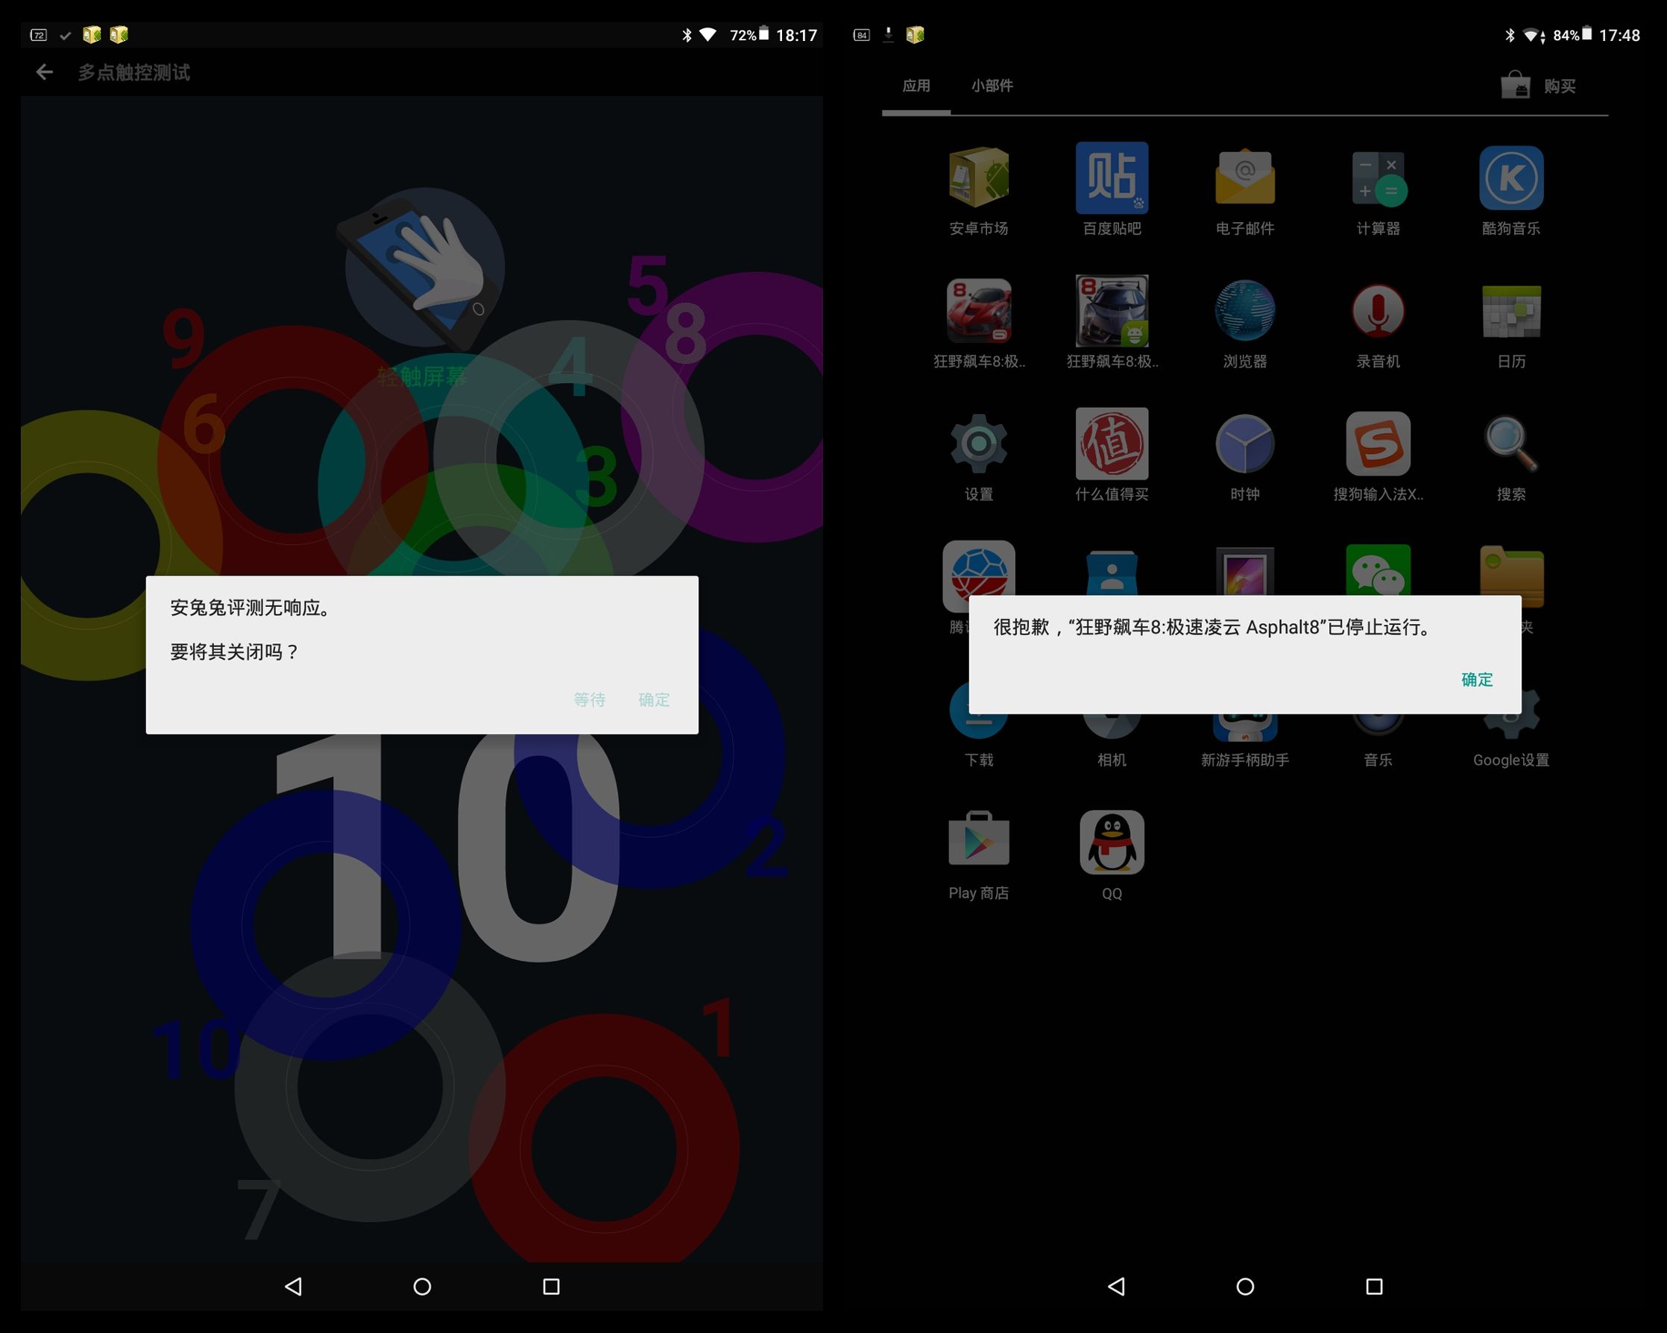Open 搜狗输入法 app icon
This screenshot has height=1333, width=1667.
tap(1378, 444)
